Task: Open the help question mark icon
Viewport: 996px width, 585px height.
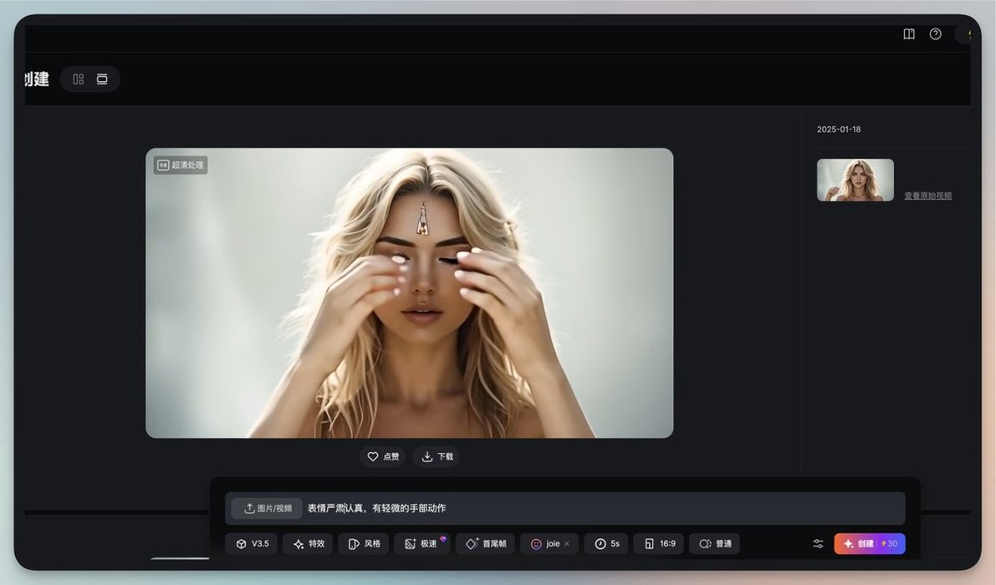Action: (x=936, y=34)
